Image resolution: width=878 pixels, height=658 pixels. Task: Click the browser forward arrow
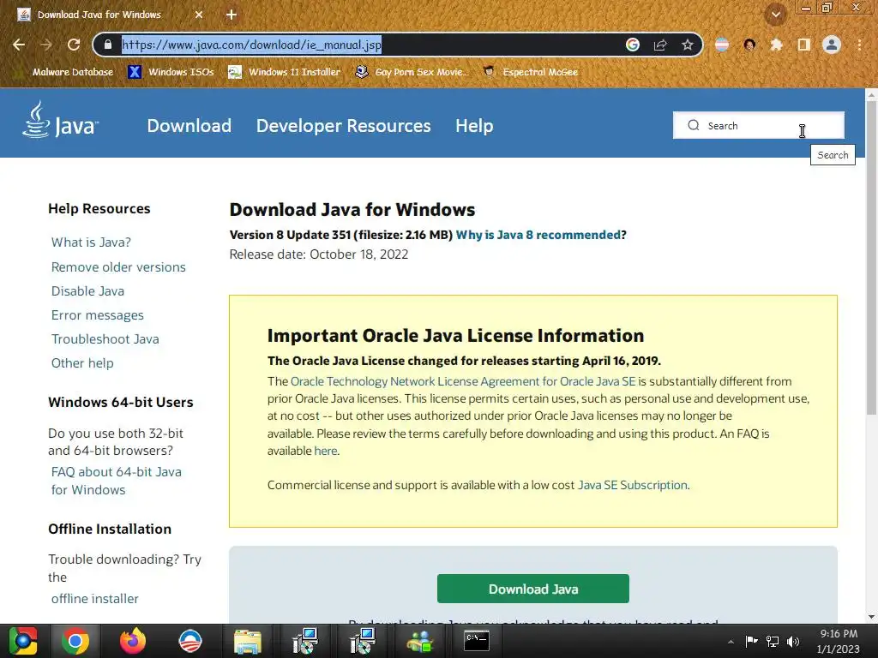point(46,45)
